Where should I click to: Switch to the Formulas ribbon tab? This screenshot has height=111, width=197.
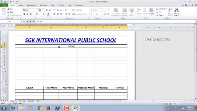pyautogui.click(x=43, y=5)
